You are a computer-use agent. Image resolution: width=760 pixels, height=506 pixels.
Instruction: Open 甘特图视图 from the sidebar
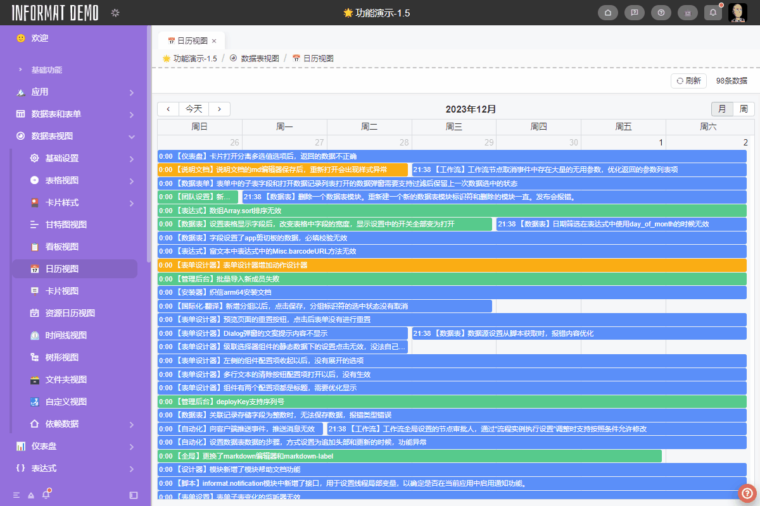[66, 225]
